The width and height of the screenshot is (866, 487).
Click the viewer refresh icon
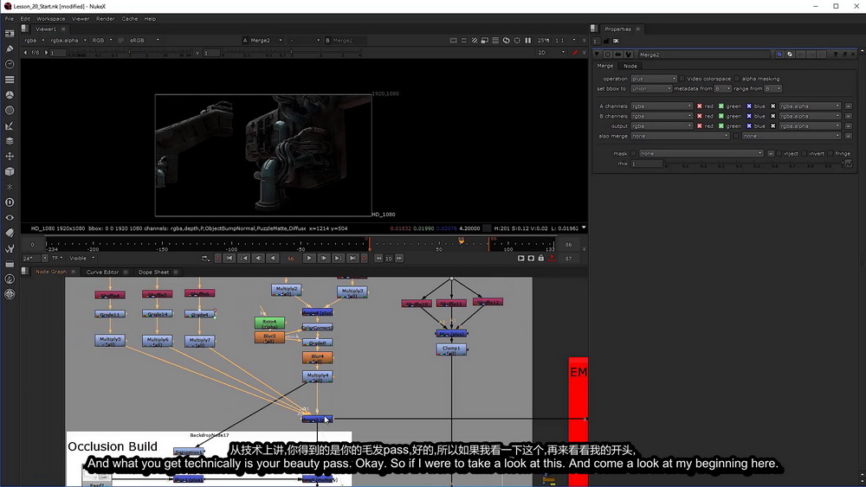click(x=506, y=41)
